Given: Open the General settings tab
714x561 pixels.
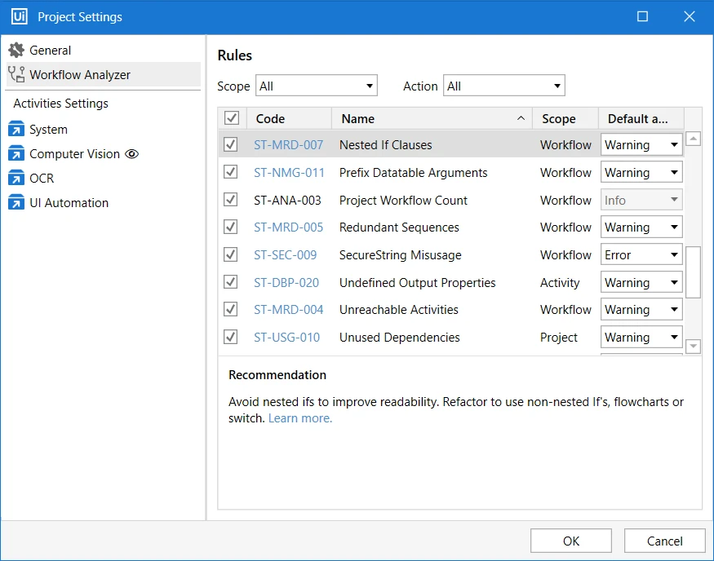Looking at the screenshot, I should [x=104, y=50].
